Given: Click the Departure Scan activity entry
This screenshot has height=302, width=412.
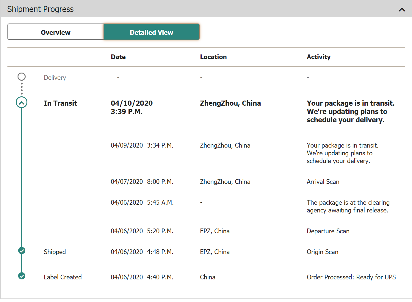Looking at the screenshot, I should tap(328, 231).
